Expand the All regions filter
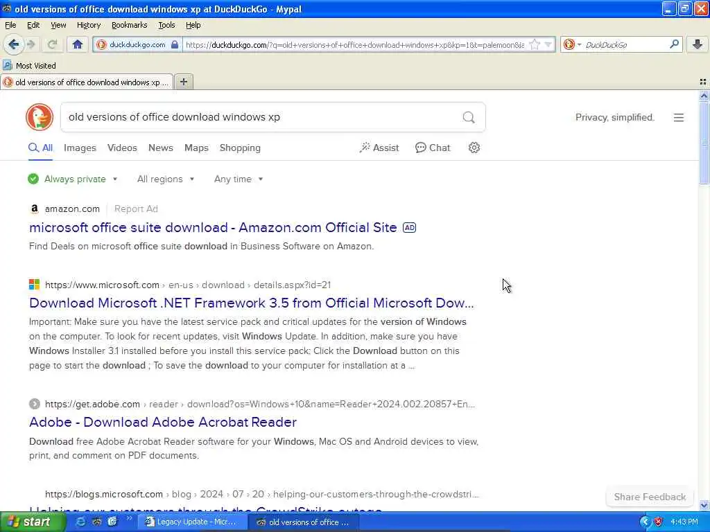710x532 pixels. [166, 179]
